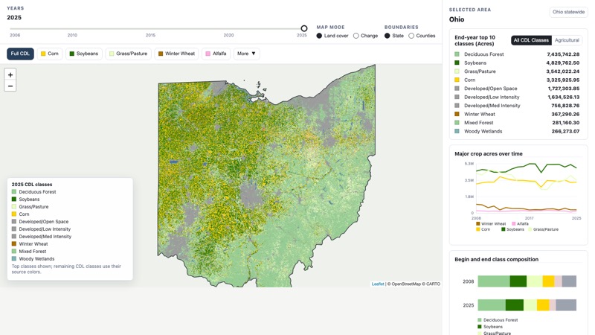This screenshot has height=335, width=595.
Task: Click Alfalfa legend entry under crop chart
Action: coord(520,224)
